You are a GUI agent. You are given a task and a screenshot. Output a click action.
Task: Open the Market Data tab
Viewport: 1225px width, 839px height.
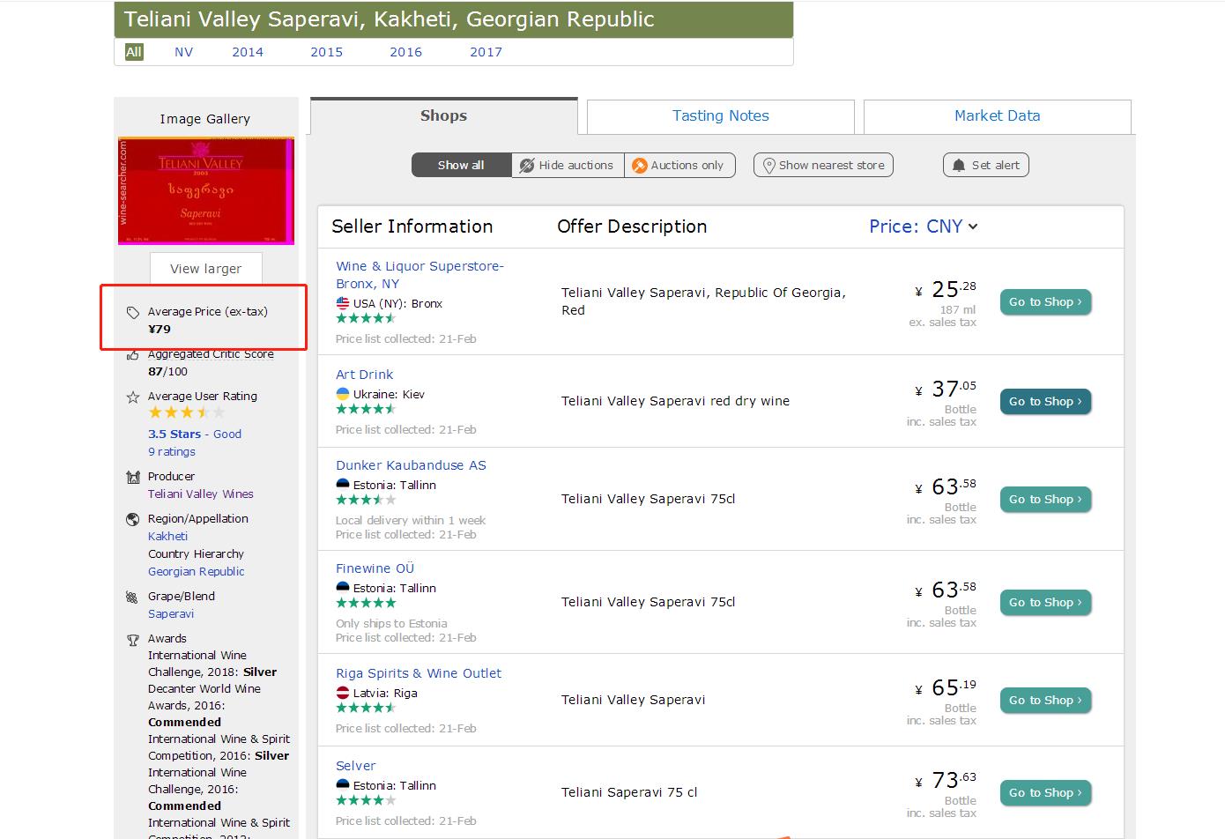click(x=998, y=115)
